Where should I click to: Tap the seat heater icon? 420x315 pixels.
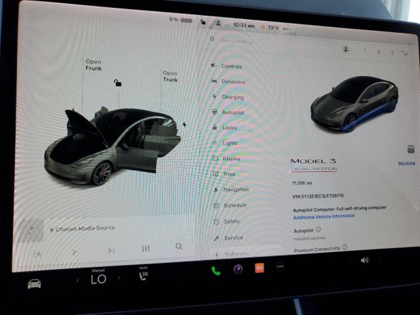[x=144, y=276]
